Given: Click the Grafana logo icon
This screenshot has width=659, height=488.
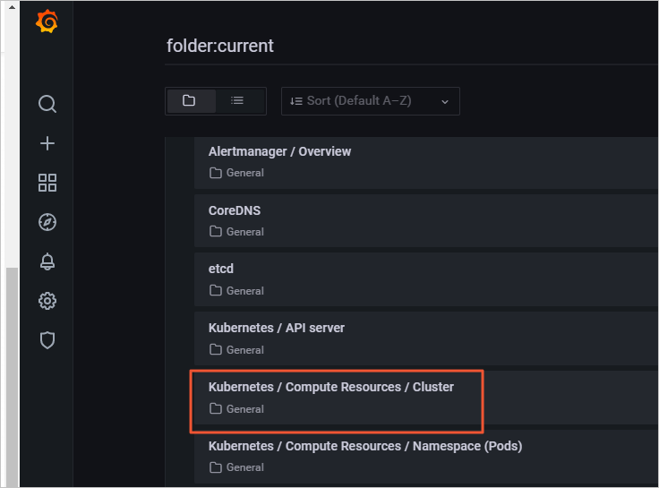Looking at the screenshot, I should (x=47, y=22).
